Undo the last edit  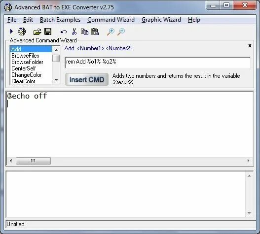click(x=64, y=32)
